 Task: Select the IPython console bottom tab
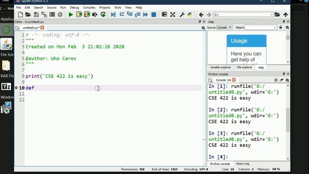tap(220, 164)
